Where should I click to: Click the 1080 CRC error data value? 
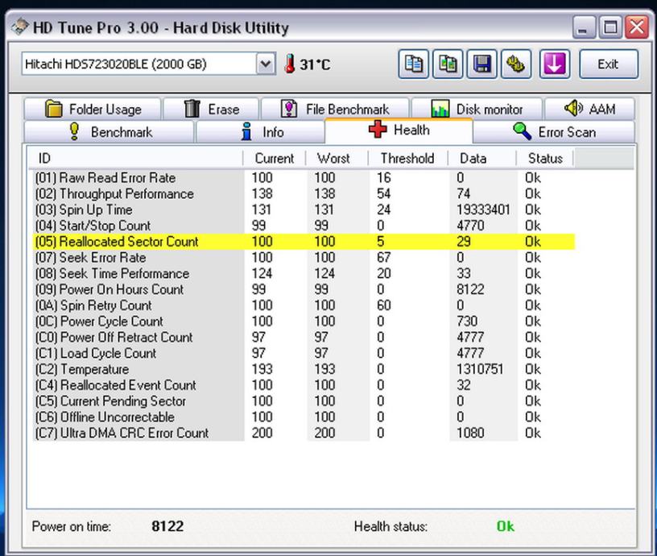point(470,433)
